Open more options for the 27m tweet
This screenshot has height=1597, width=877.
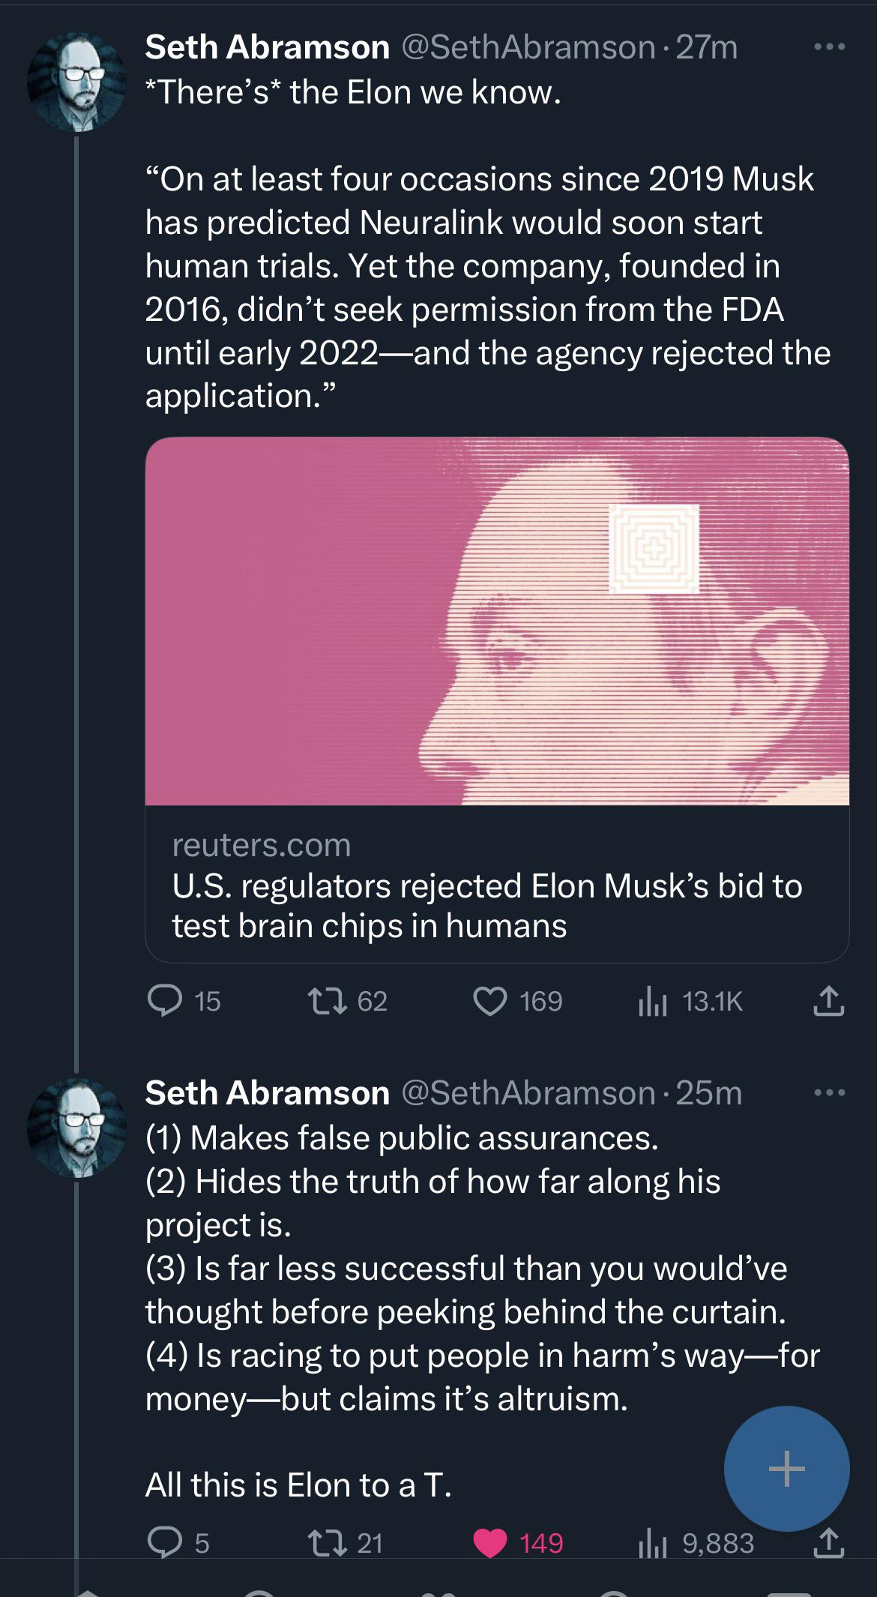pyautogui.click(x=829, y=47)
